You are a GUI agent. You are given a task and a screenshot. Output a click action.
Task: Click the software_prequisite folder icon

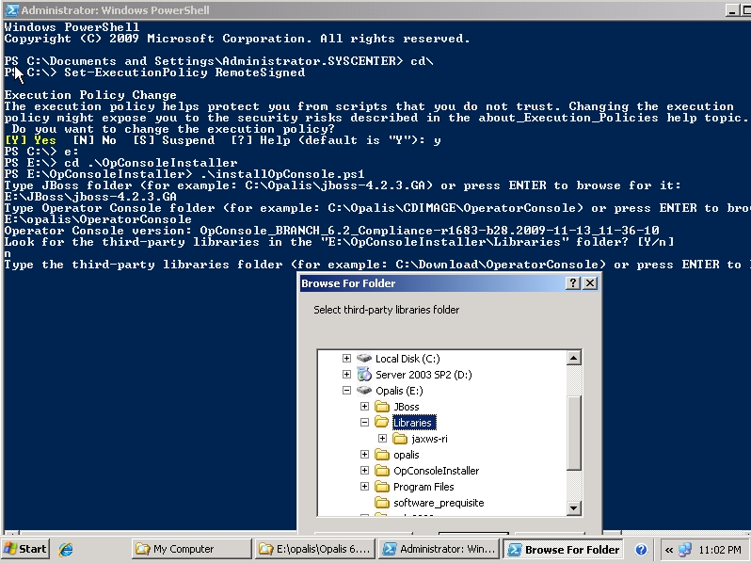(x=382, y=503)
